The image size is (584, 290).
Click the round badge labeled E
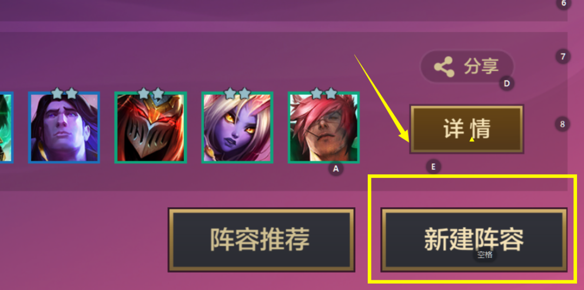[433, 167]
